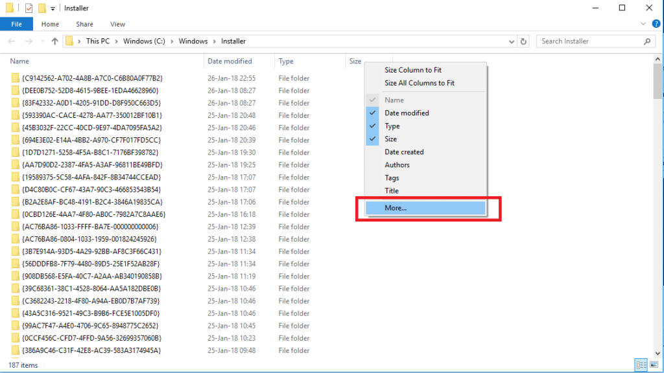This screenshot has height=373, width=664.
Task: Select {AC76BA86-1033-FFFF-BA7E-000000000006} folder name
Action: tap(90, 227)
